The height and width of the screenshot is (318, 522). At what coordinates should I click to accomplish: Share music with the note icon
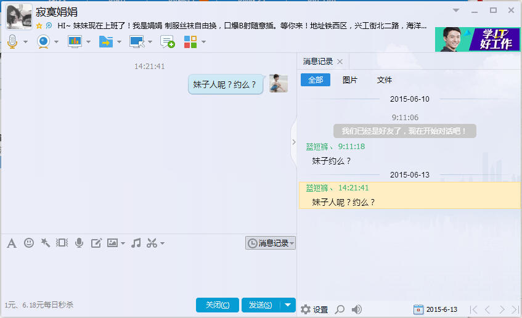point(136,243)
